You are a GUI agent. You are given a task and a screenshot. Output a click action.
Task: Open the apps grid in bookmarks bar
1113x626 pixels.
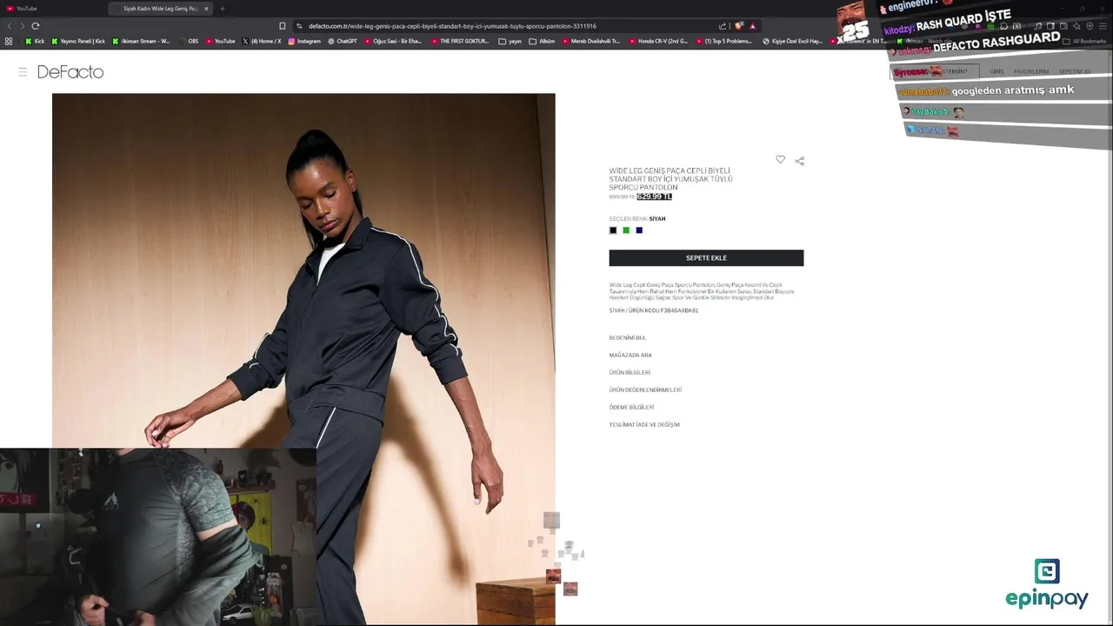pos(9,41)
